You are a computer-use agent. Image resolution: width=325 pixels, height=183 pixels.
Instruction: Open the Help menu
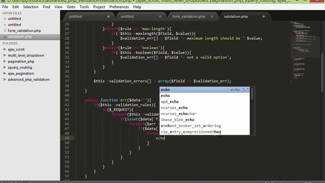137,7
